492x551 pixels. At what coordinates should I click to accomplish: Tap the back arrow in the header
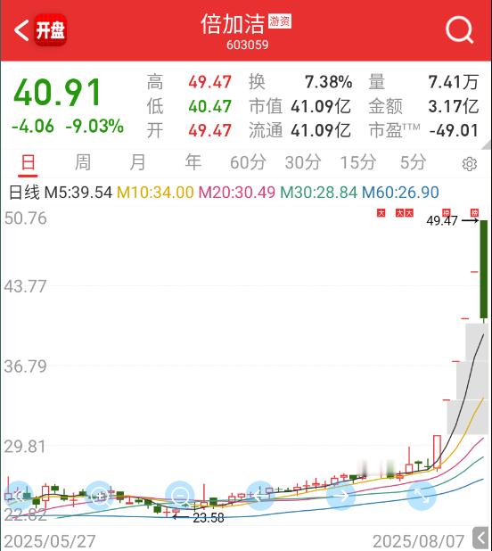click(21, 30)
